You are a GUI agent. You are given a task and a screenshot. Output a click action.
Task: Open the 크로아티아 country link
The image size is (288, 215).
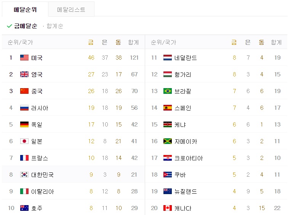point(189,158)
